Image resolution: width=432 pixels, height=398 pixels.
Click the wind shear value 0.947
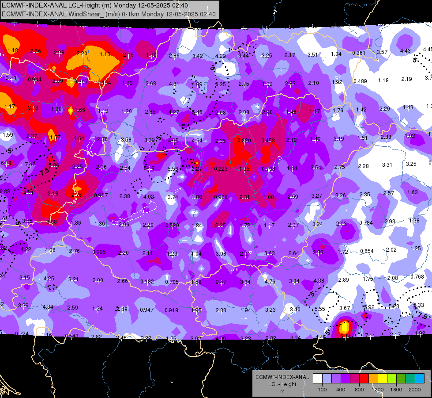click(x=147, y=310)
